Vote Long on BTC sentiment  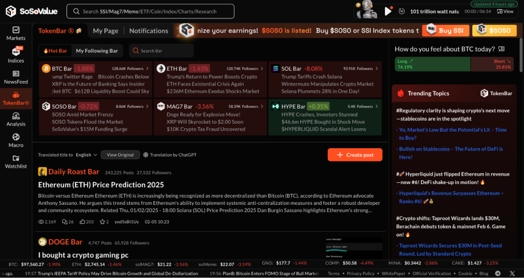pos(433,64)
